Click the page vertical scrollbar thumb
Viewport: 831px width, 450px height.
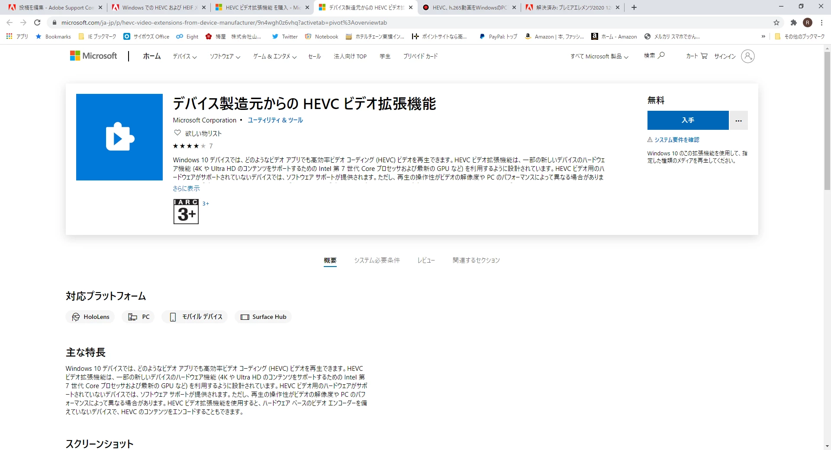tap(827, 121)
